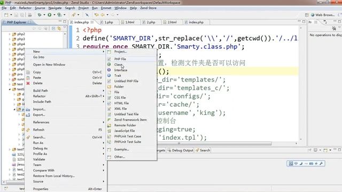This screenshot has height=192, width=342.
Task: Click the New toolbar icon
Action: (x=6, y=15)
